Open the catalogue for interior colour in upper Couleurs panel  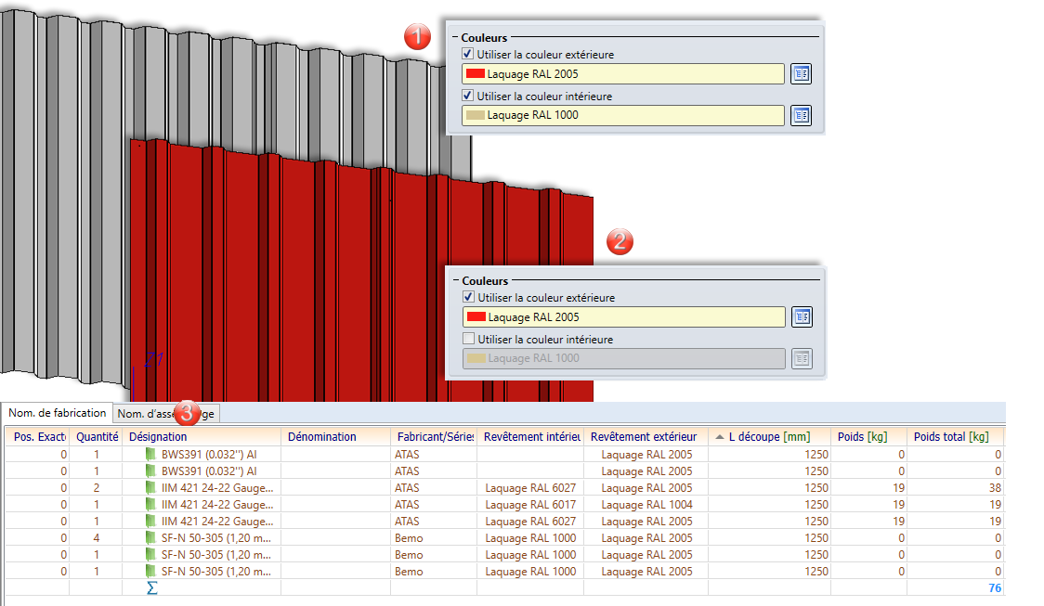(801, 115)
